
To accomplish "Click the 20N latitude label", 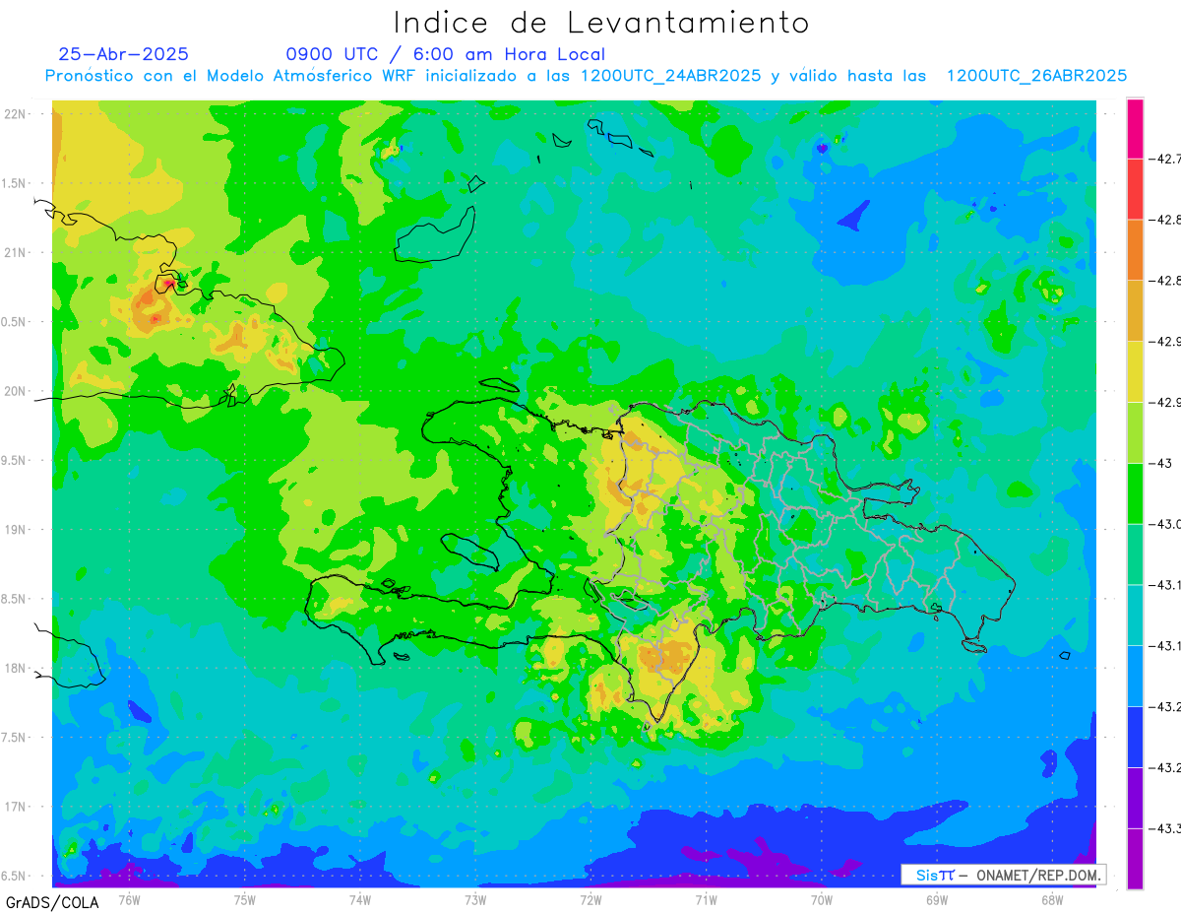I will (x=15, y=391).
